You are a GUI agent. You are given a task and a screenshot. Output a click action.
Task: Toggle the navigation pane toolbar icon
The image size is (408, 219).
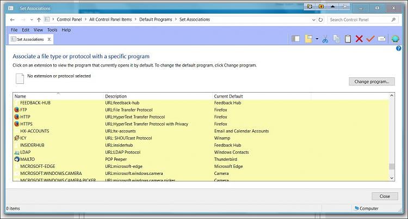pos(295,39)
